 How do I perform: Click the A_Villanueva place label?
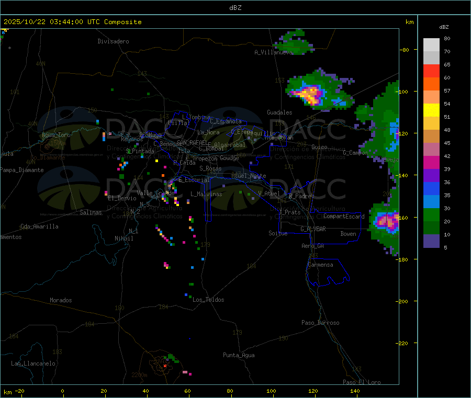273,52
